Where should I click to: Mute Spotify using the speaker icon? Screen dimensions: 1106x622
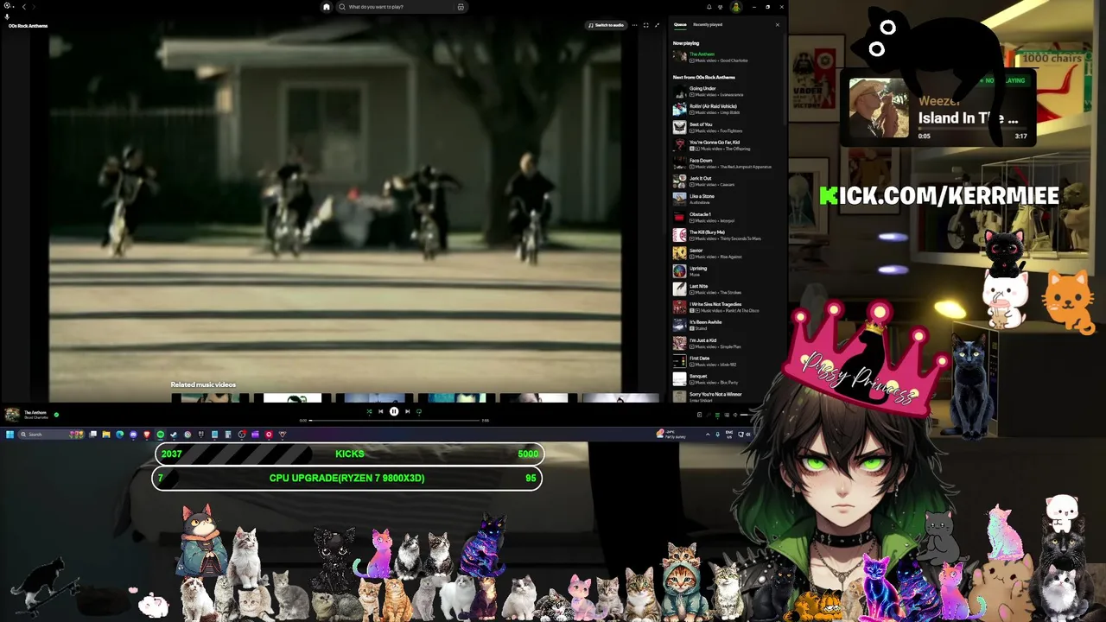click(x=735, y=415)
